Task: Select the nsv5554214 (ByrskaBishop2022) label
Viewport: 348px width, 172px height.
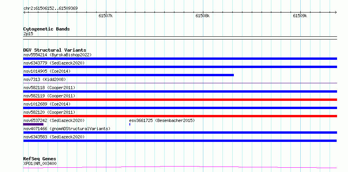Action: 57,55
